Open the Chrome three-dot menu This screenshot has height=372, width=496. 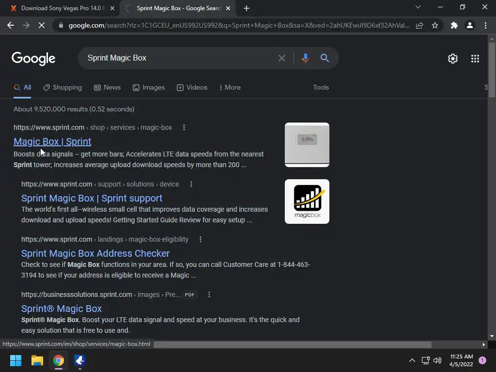485,25
